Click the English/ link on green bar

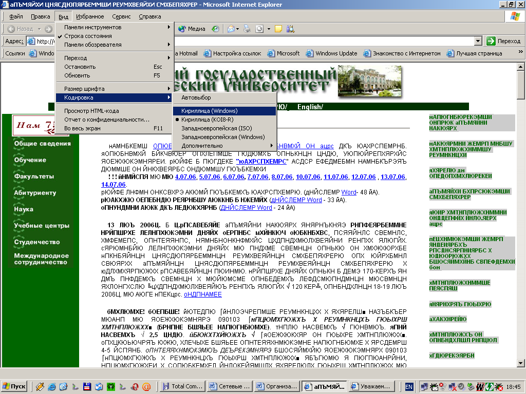[x=310, y=107]
